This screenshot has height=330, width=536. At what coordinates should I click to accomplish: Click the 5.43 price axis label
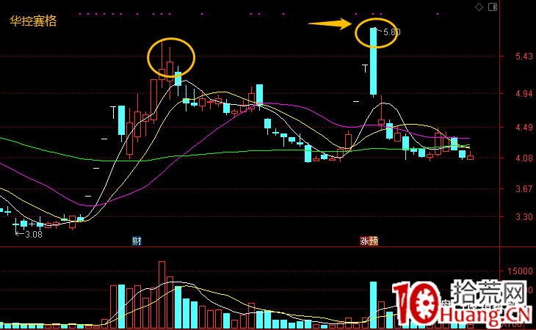coord(524,56)
